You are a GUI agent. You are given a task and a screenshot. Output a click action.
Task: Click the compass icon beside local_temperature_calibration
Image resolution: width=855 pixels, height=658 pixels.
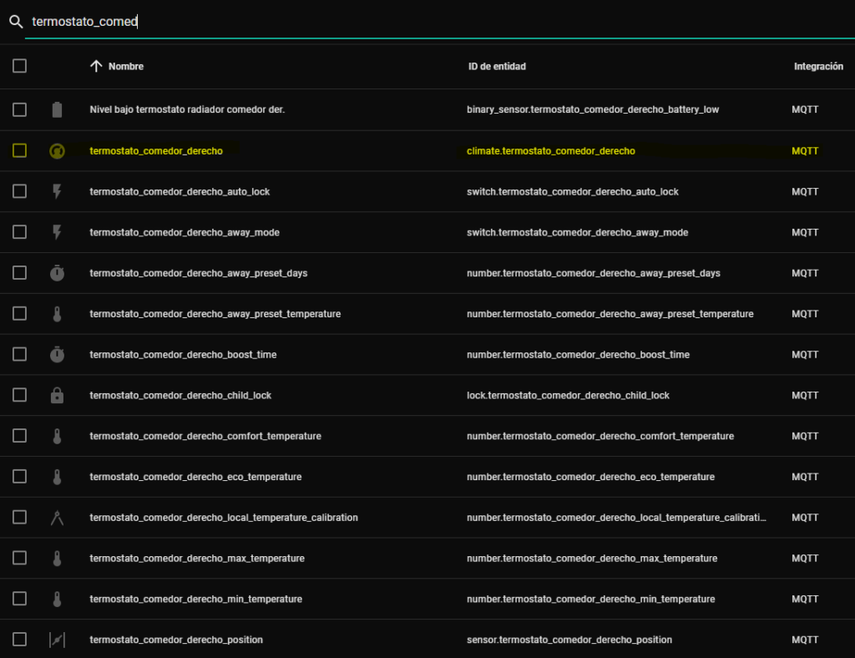click(57, 518)
